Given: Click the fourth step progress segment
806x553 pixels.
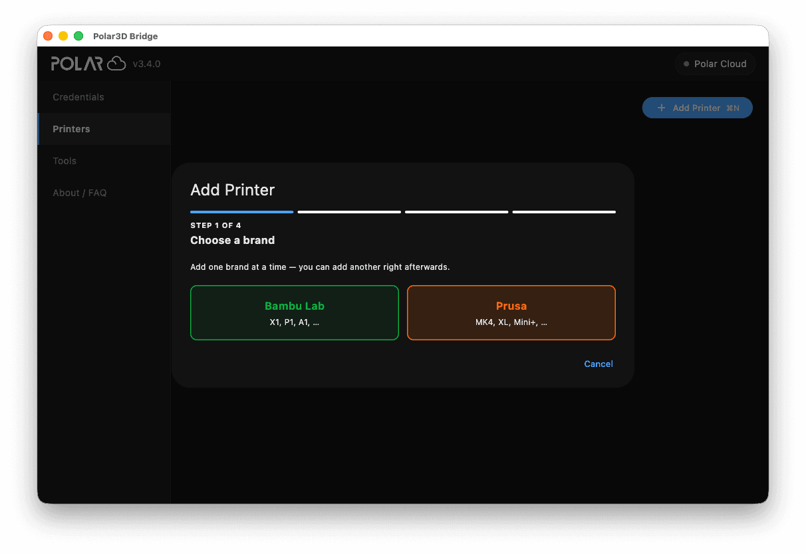Looking at the screenshot, I should tap(564, 212).
